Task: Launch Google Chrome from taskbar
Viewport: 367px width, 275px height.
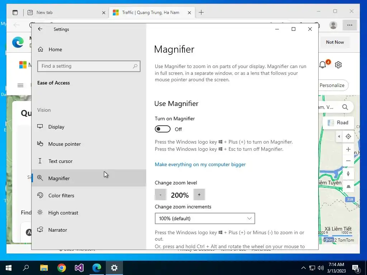Action: coord(62,268)
